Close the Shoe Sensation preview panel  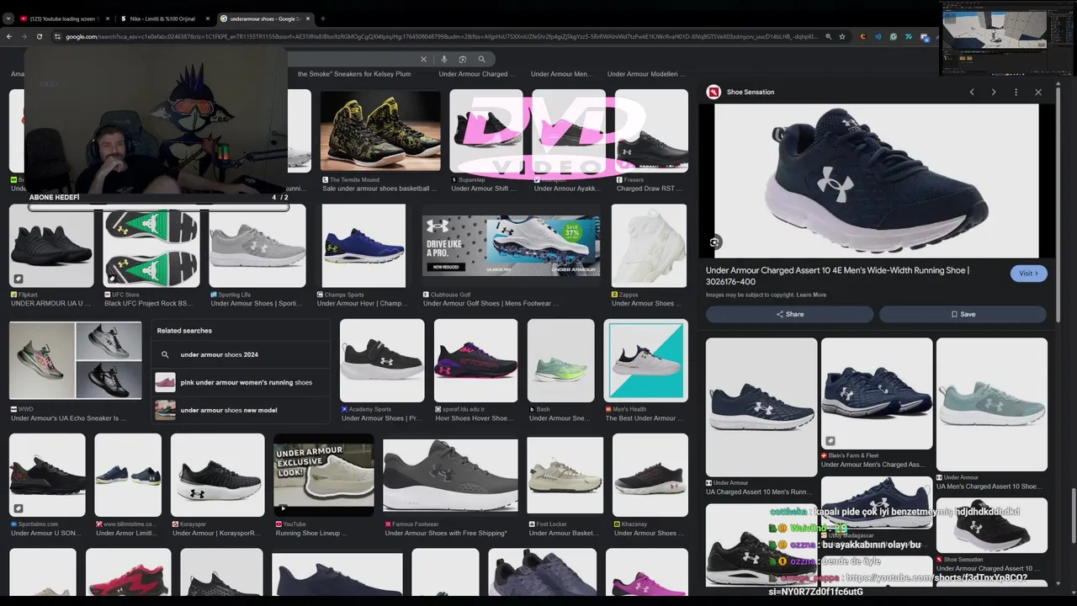[x=1038, y=92]
